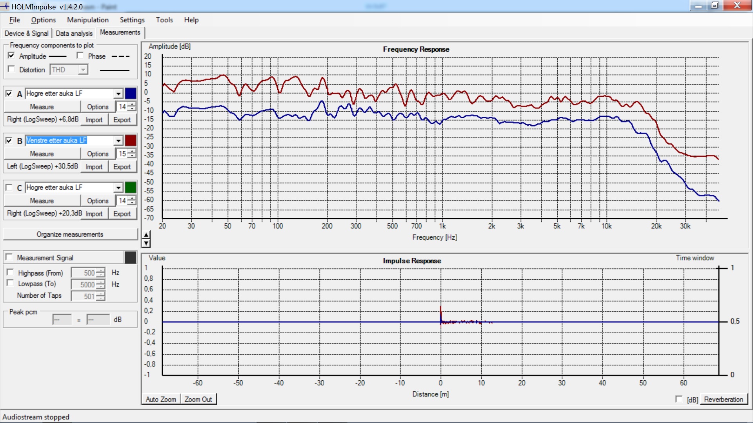Expand measurement A name dropdown
The image size is (753, 423).
coord(118,94)
